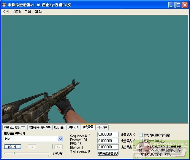Click the 'Sequence#: 0' text
The width and height of the screenshot is (190, 160).
click(x=80, y=136)
